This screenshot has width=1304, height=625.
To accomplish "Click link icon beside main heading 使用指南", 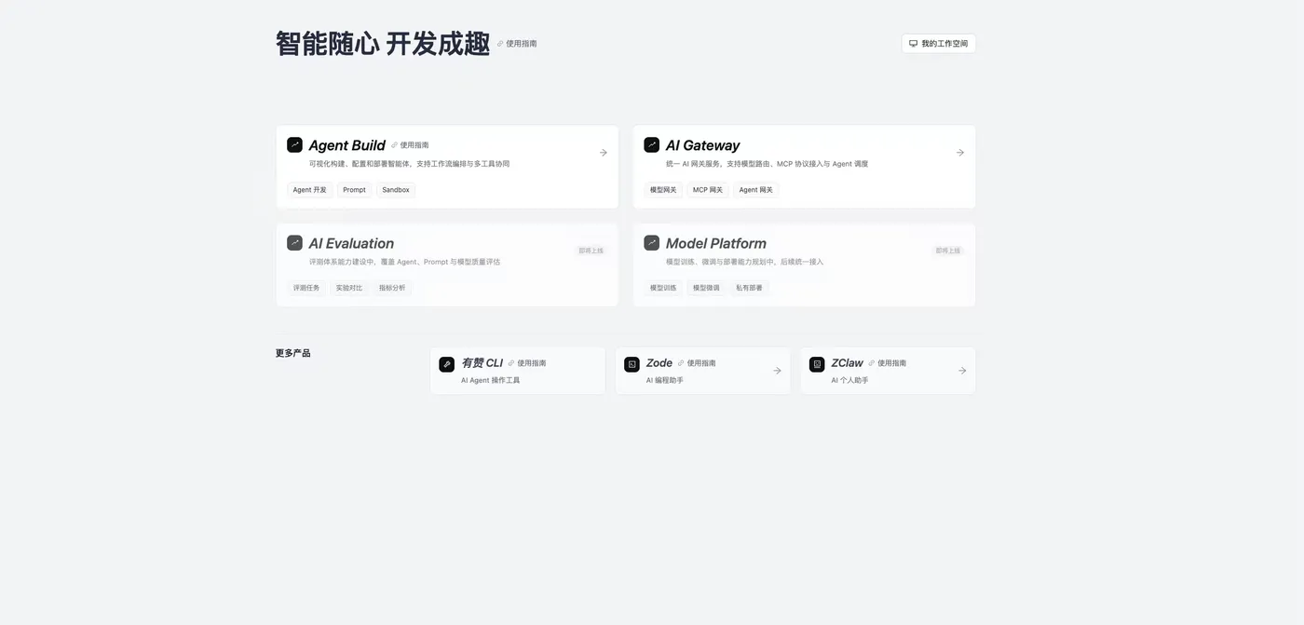I will click(x=500, y=44).
